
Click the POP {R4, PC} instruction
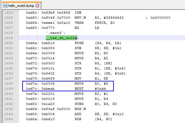tap(93, 119)
